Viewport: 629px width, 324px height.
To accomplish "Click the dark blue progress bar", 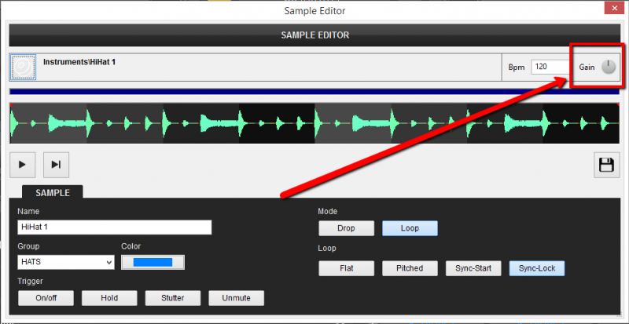I will click(314, 91).
